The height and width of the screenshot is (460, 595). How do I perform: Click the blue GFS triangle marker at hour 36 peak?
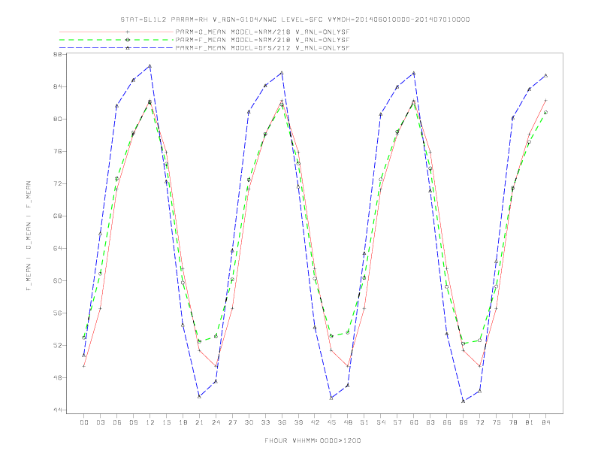[x=282, y=73]
